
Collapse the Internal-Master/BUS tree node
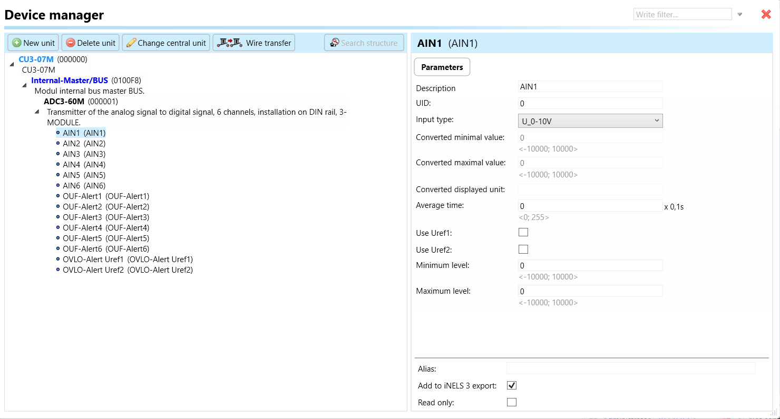pos(25,84)
